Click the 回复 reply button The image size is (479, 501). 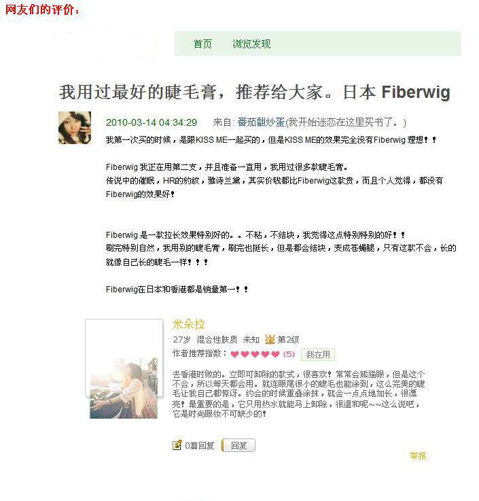coord(238,445)
